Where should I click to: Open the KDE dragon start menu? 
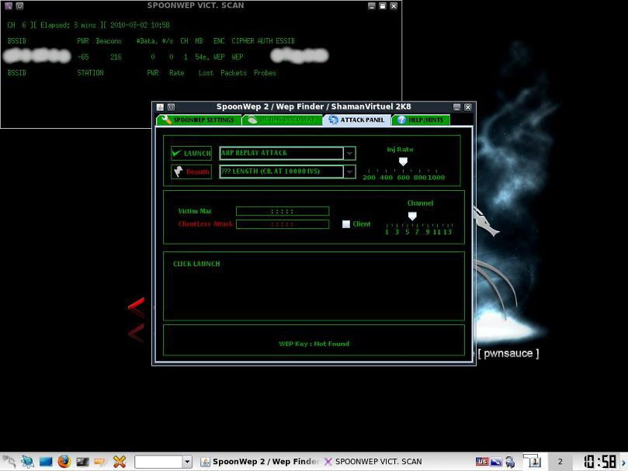click(9, 462)
